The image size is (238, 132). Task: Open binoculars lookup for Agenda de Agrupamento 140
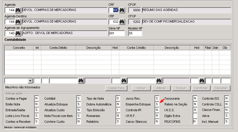tap(18, 33)
